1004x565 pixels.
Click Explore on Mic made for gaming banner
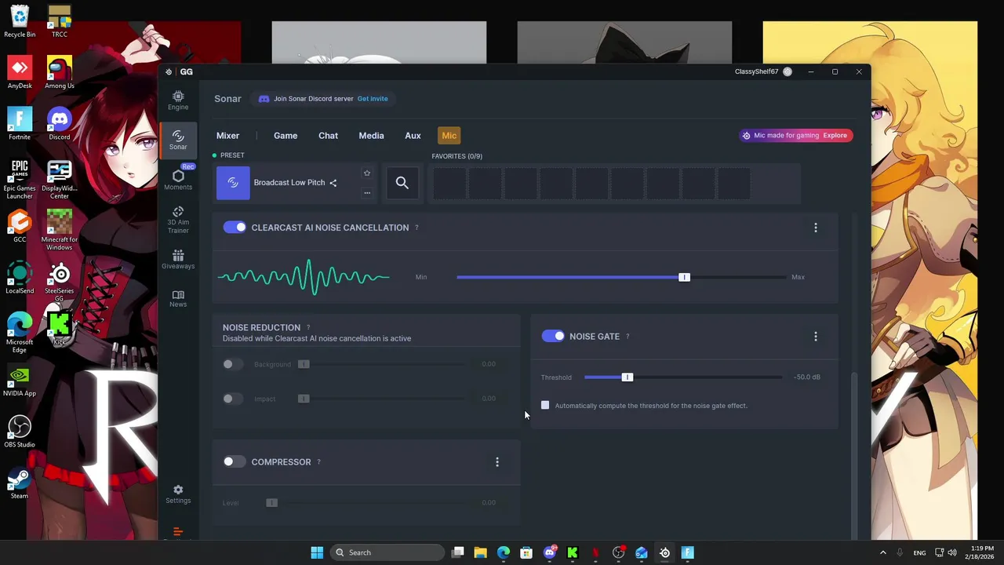pyautogui.click(x=835, y=136)
